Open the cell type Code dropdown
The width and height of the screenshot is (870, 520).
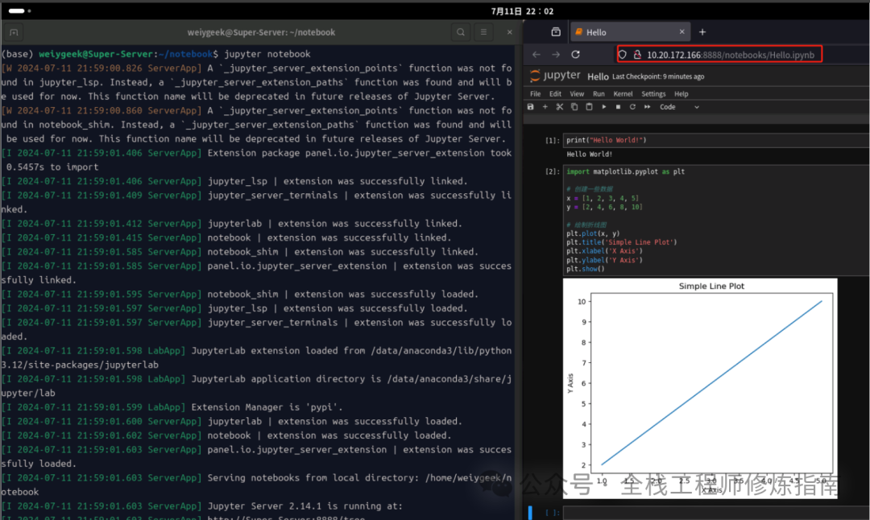(x=679, y=107)
